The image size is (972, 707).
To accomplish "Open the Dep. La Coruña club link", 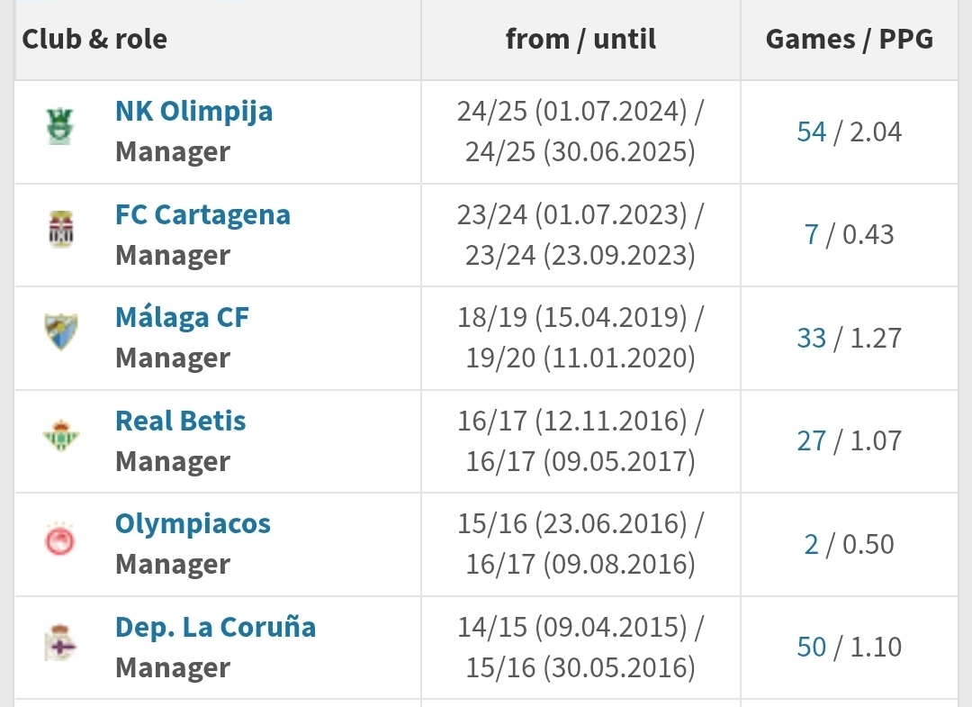I will point(216,627).
